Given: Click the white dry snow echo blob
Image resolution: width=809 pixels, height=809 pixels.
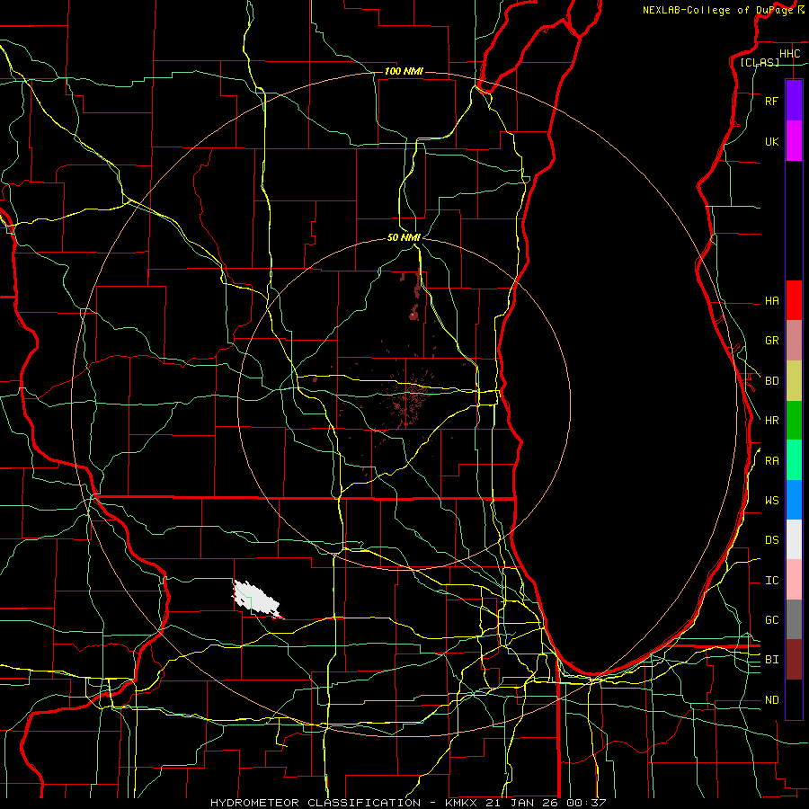Looking at the screenshot, I should point(256,599).
